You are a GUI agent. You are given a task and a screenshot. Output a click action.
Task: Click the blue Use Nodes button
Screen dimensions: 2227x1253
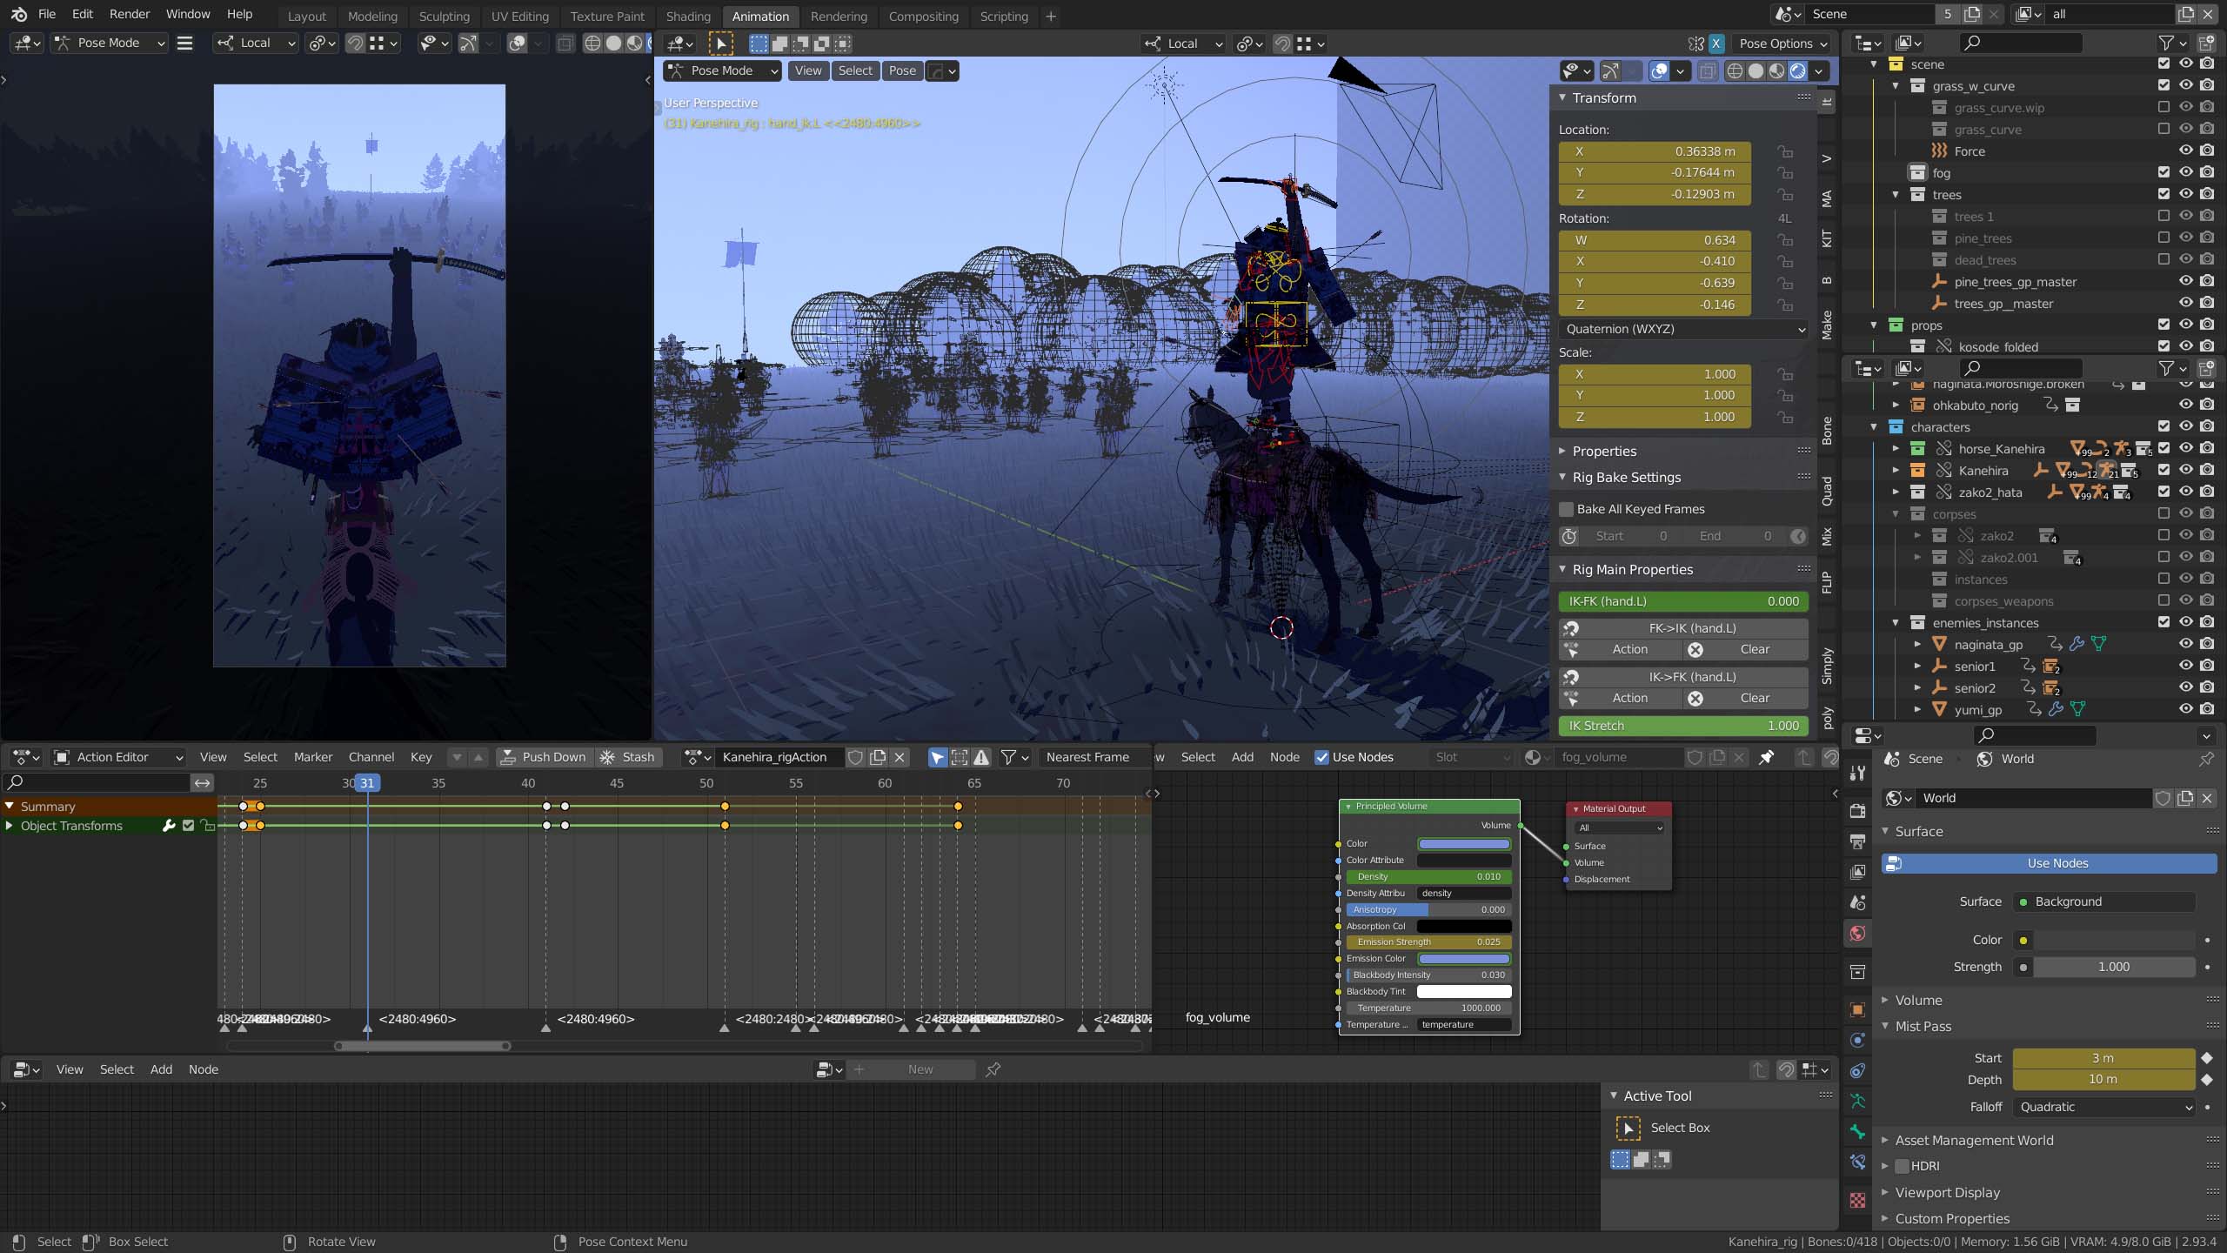point(2049,863)
